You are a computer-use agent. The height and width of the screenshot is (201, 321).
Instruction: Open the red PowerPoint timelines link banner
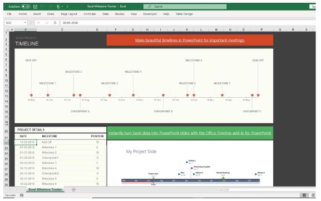pyautogui.click(x=190, y=40)
